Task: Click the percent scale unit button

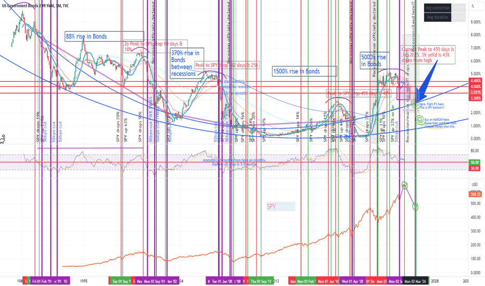Action: click(x=476, y=6)
